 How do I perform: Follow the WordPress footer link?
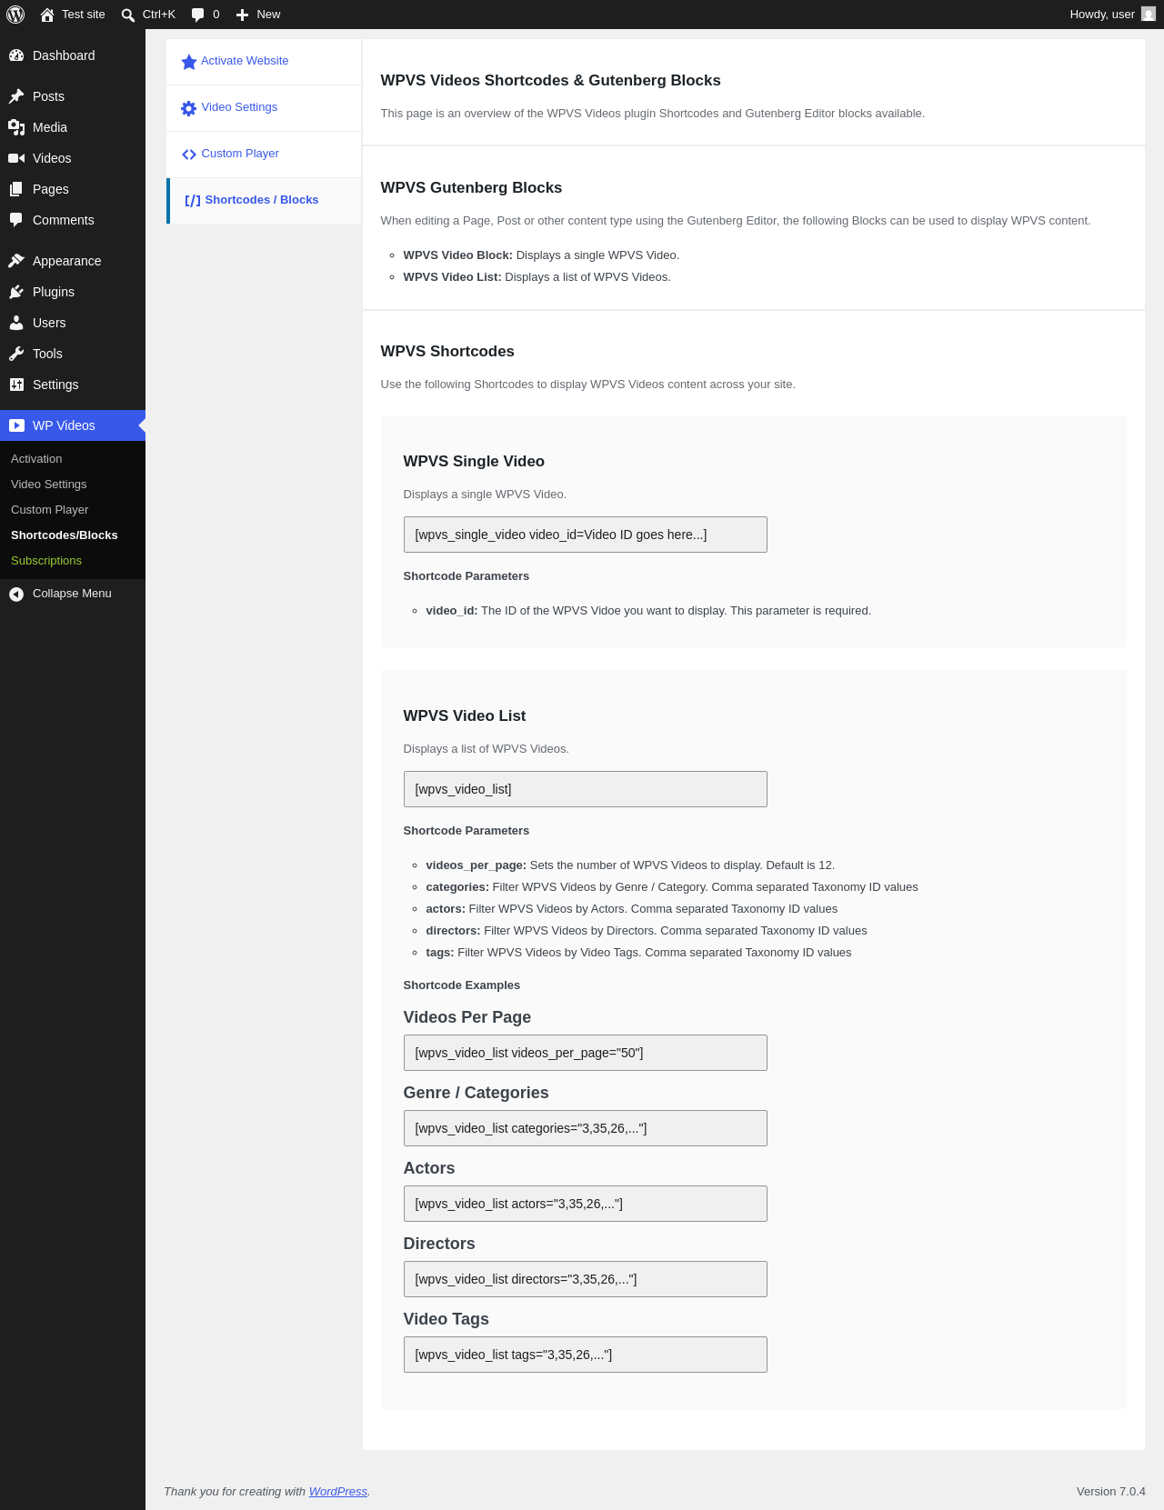338,1492
